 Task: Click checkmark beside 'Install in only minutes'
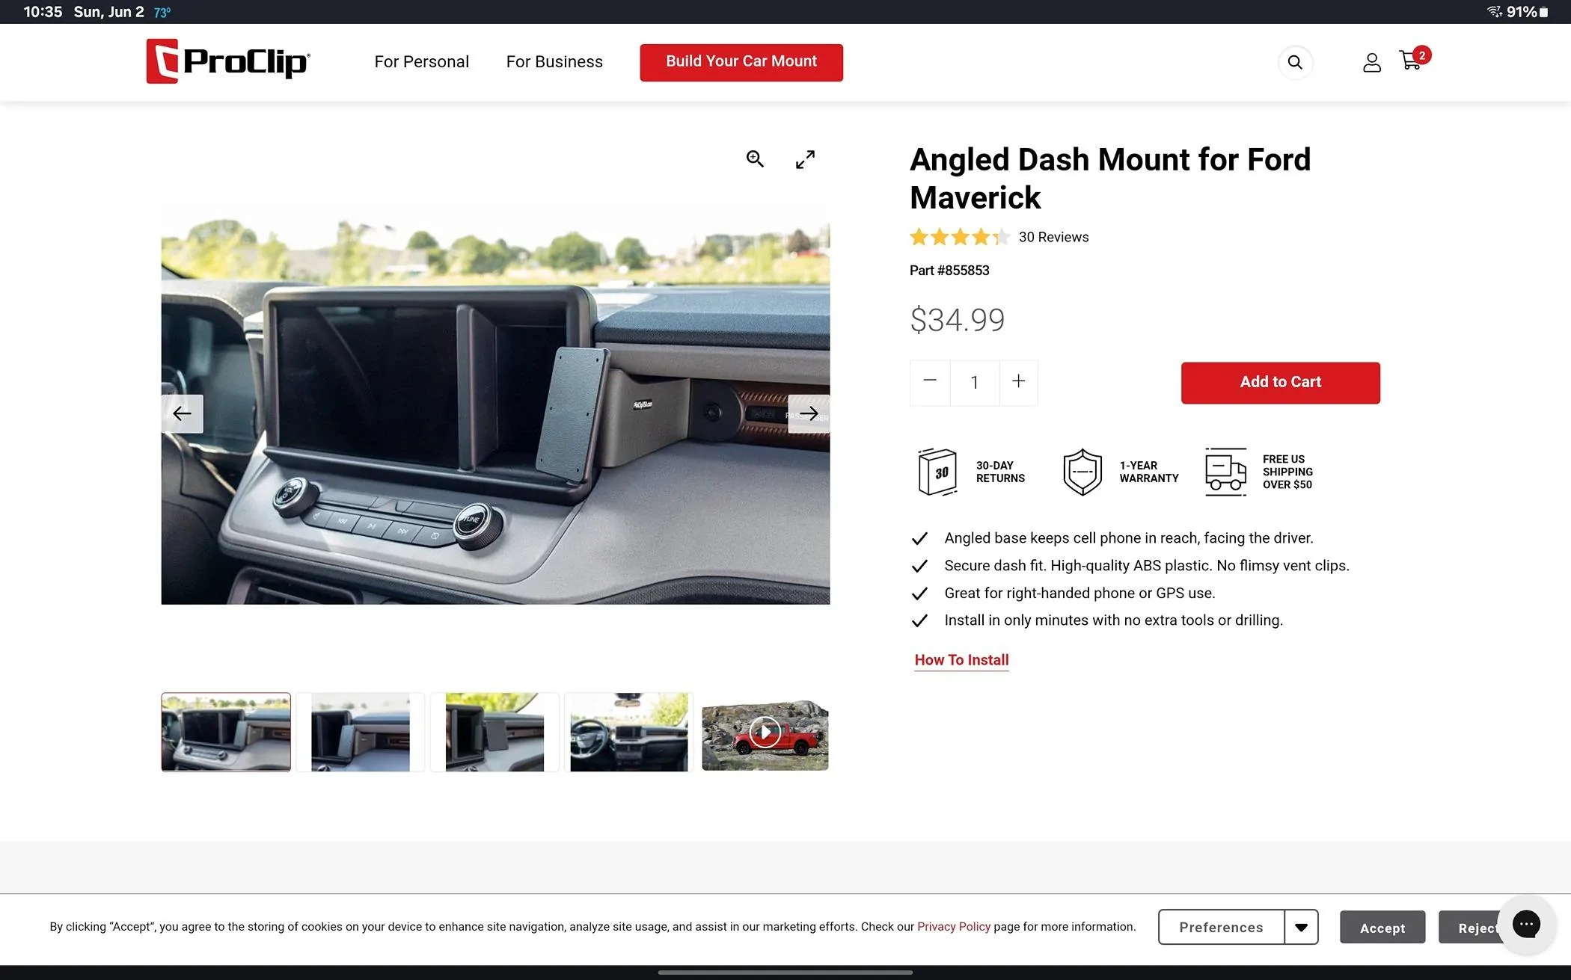919,620
